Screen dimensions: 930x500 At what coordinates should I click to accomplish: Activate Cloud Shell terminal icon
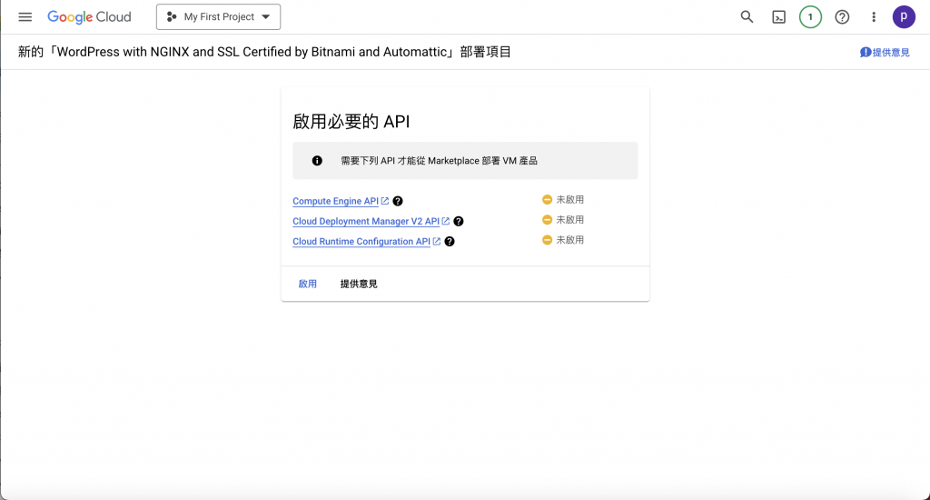pyautogui.click(x=778, y=17)
